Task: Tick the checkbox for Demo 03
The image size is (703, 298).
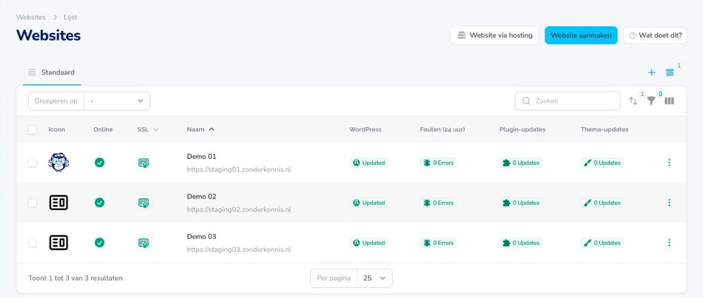Action: tap(32, 243)
